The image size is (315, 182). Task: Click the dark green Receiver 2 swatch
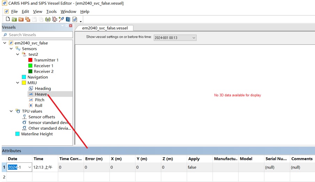pyautogui.click(x=30, y=71)
